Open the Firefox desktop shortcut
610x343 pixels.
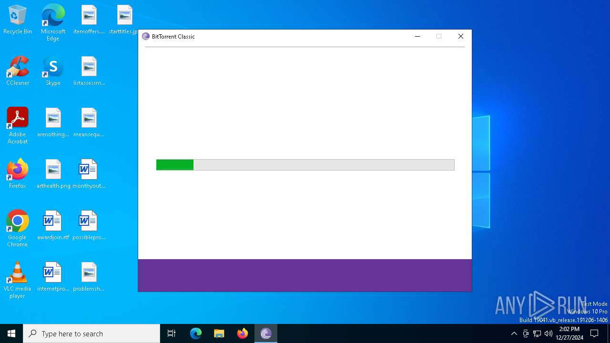18,174
